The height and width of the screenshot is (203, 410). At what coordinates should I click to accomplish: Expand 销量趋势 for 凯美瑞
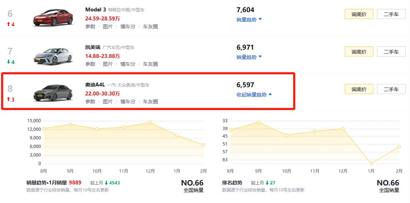pos(249,57)
